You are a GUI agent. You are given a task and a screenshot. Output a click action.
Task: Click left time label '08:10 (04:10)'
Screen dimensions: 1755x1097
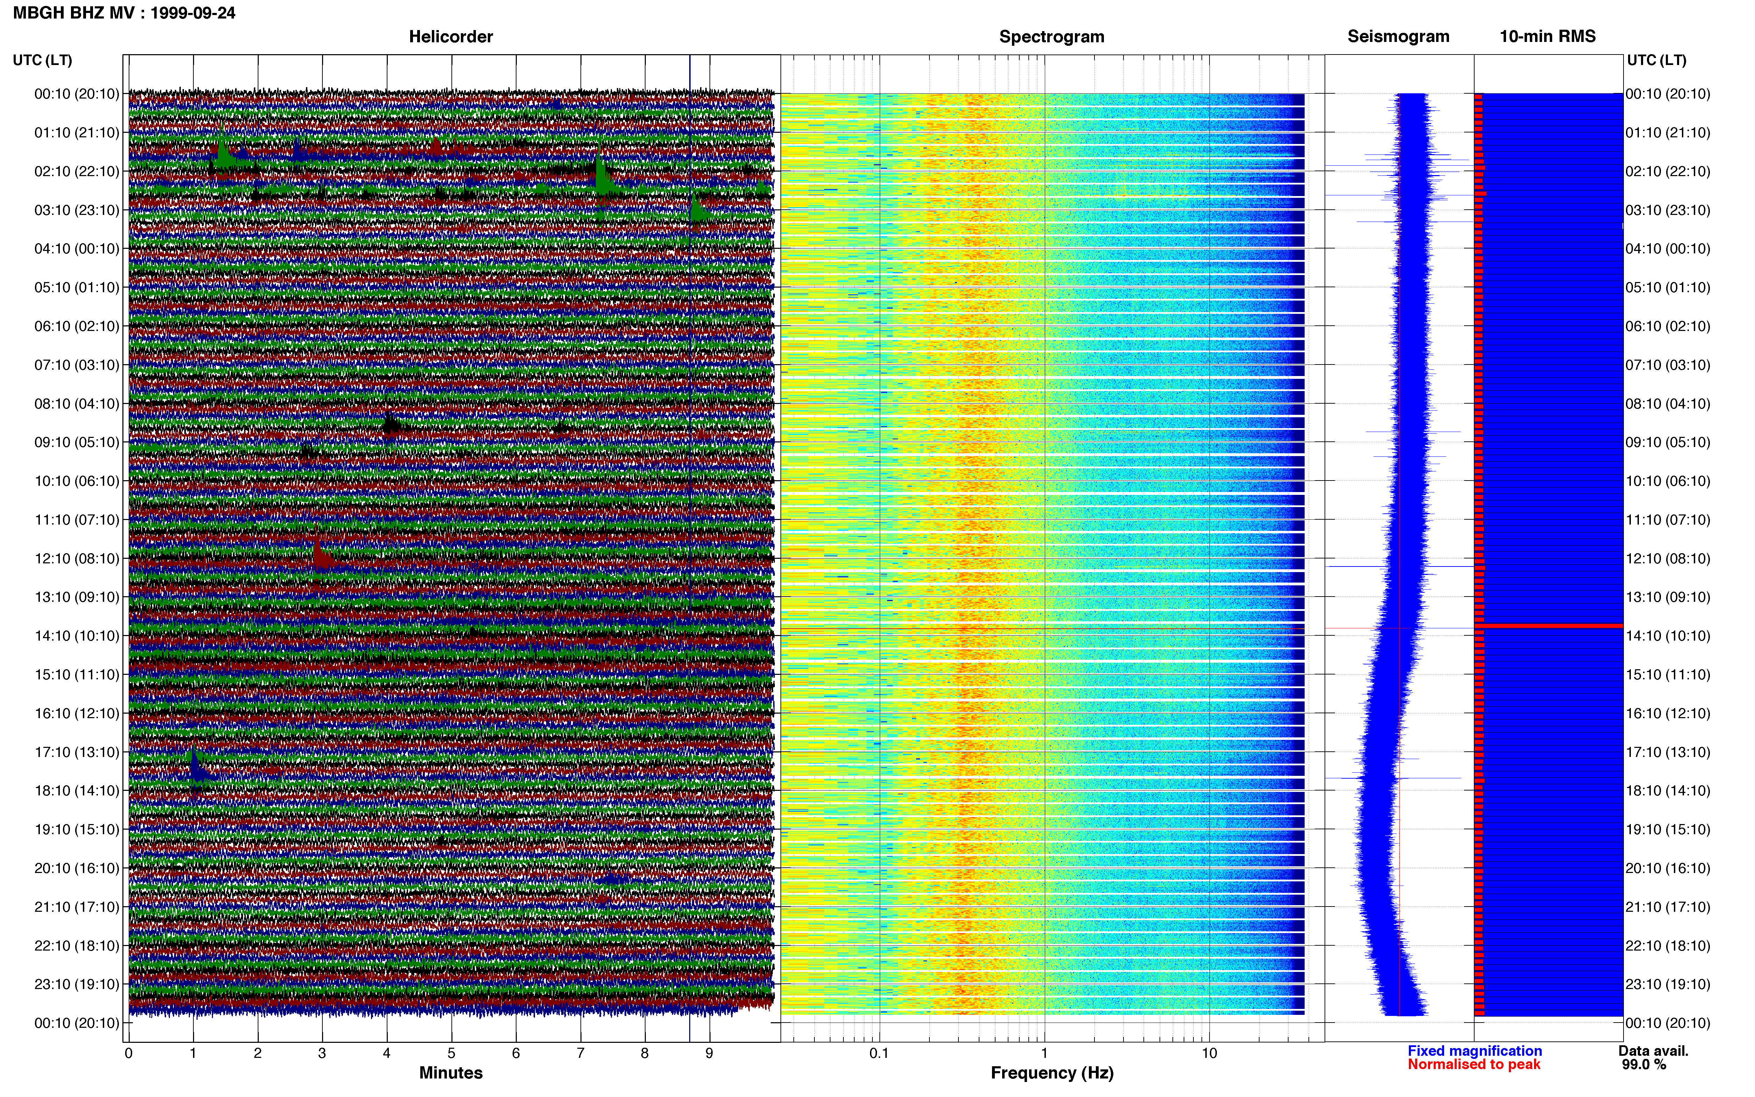[x=77, y=403]
